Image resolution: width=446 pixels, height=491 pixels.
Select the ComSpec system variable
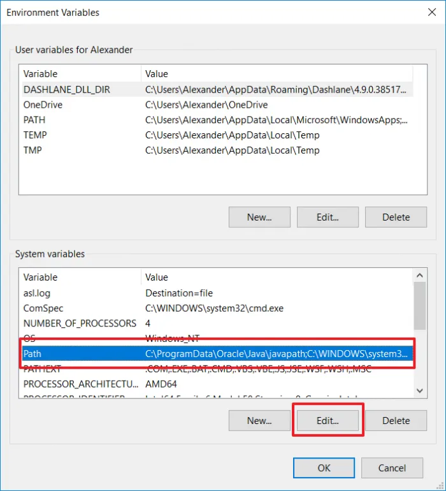click(x=217, y=308)
